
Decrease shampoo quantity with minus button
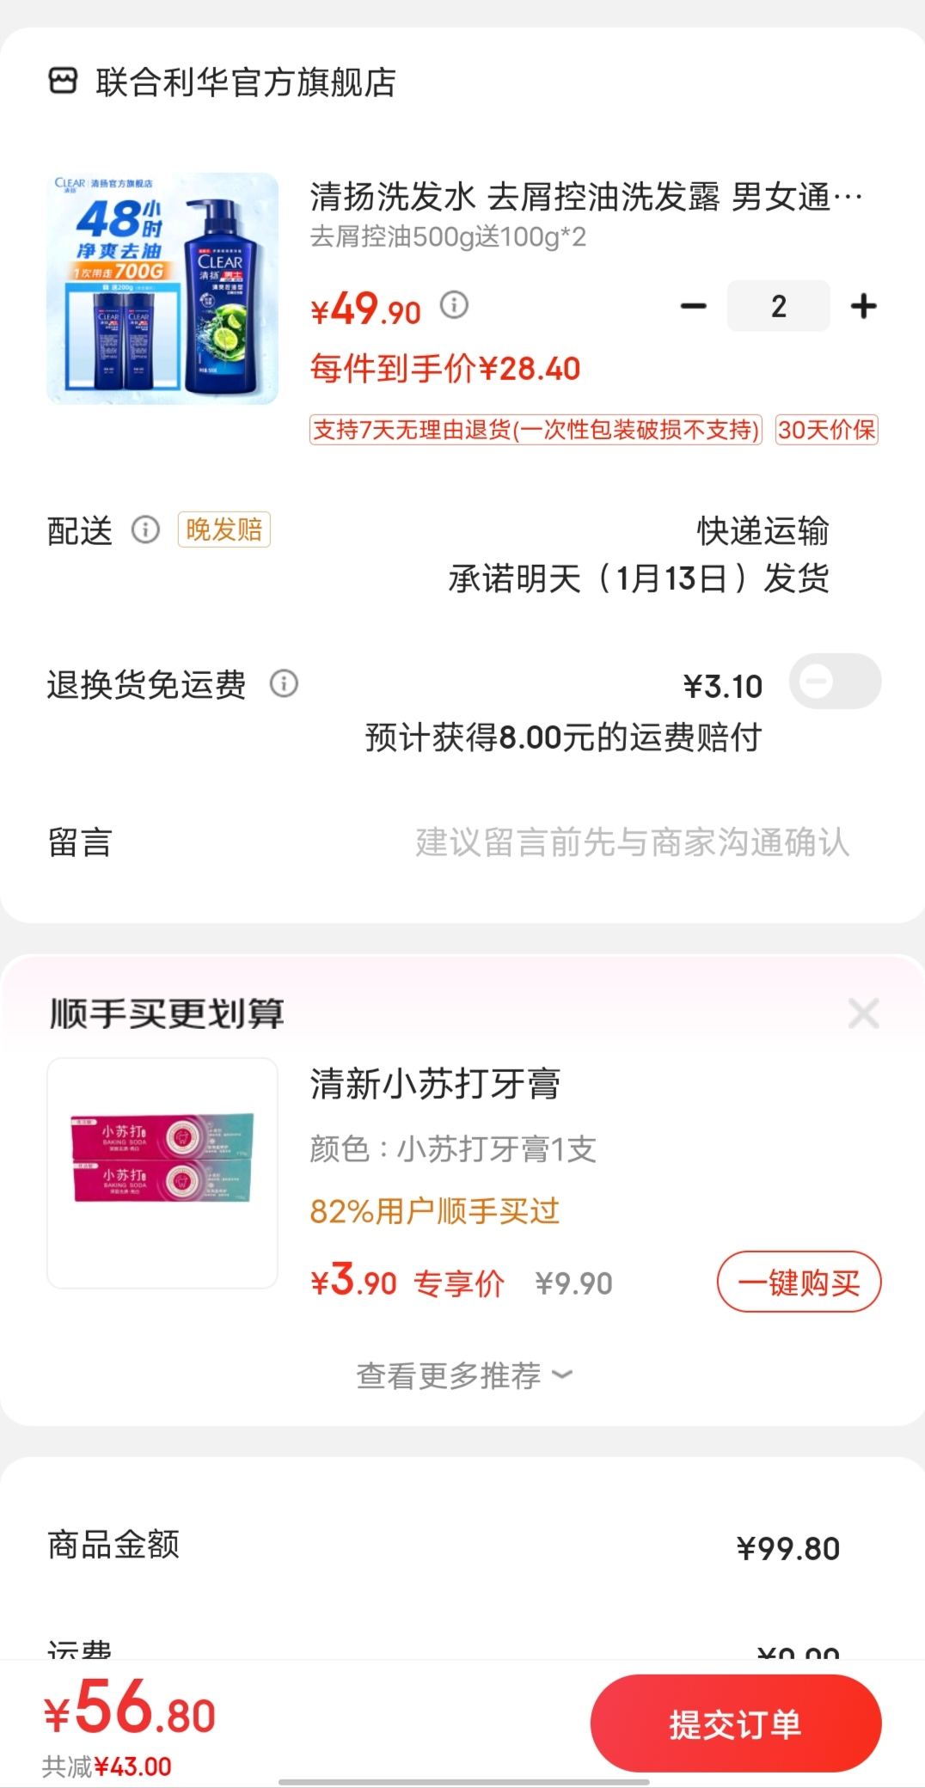tap(693, 306)
